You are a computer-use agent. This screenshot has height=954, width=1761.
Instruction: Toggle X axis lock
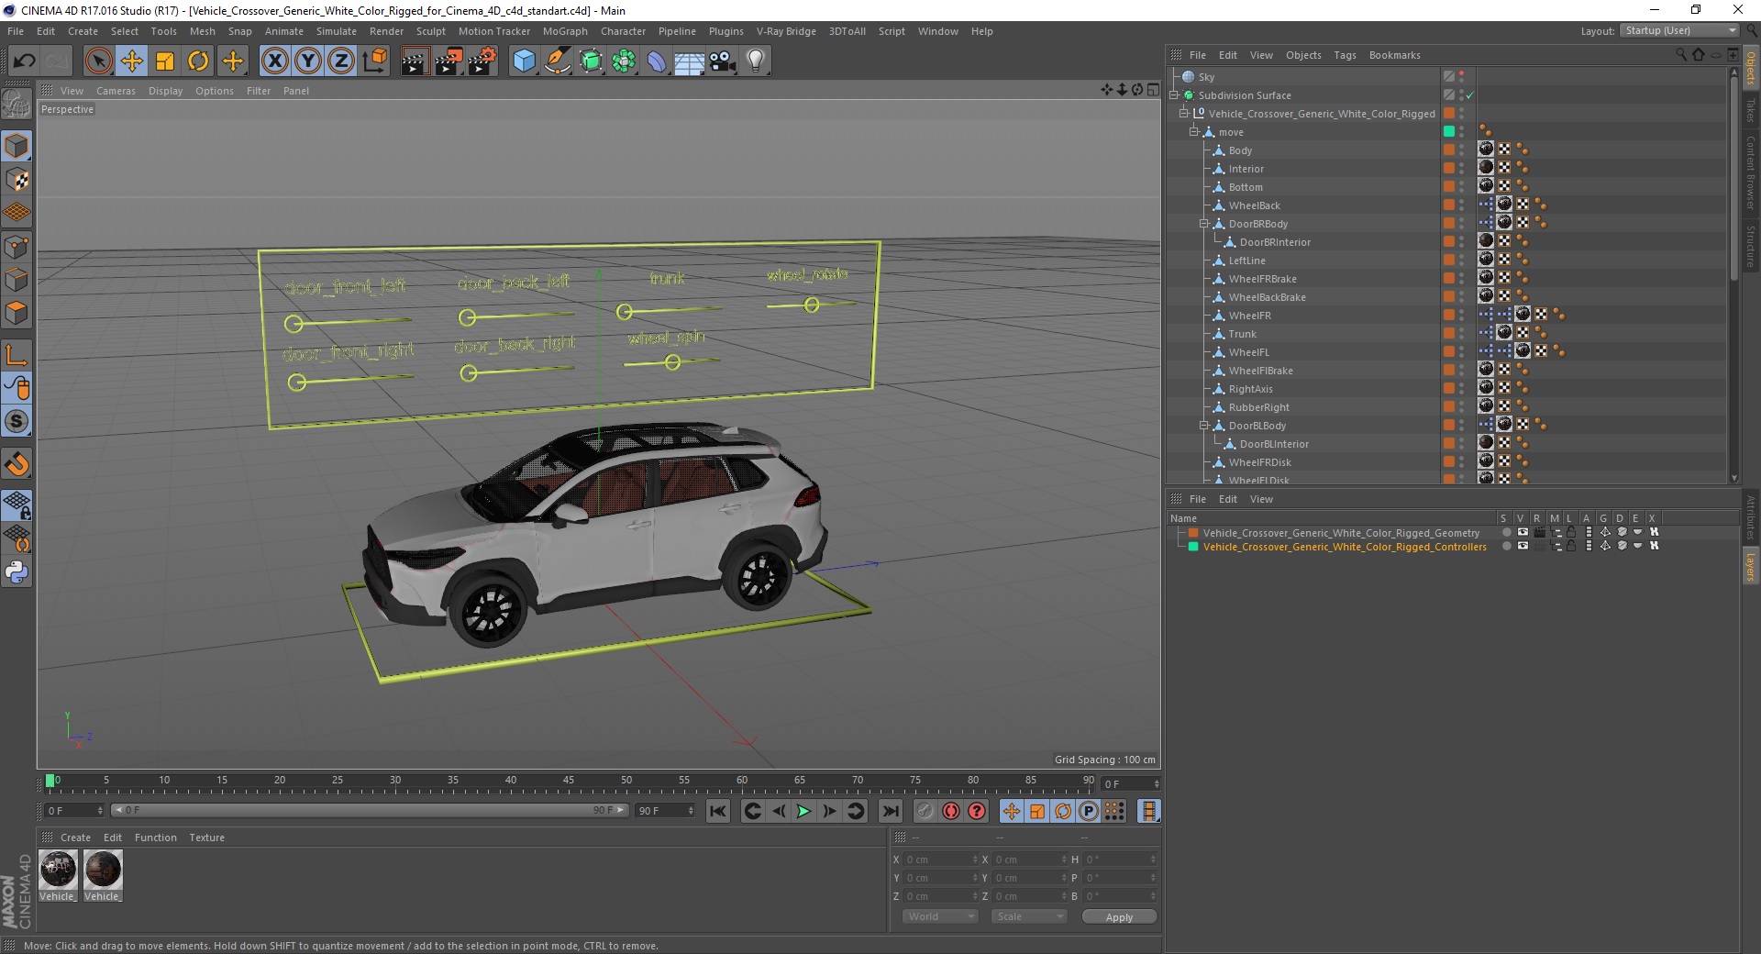click(274, 61)
